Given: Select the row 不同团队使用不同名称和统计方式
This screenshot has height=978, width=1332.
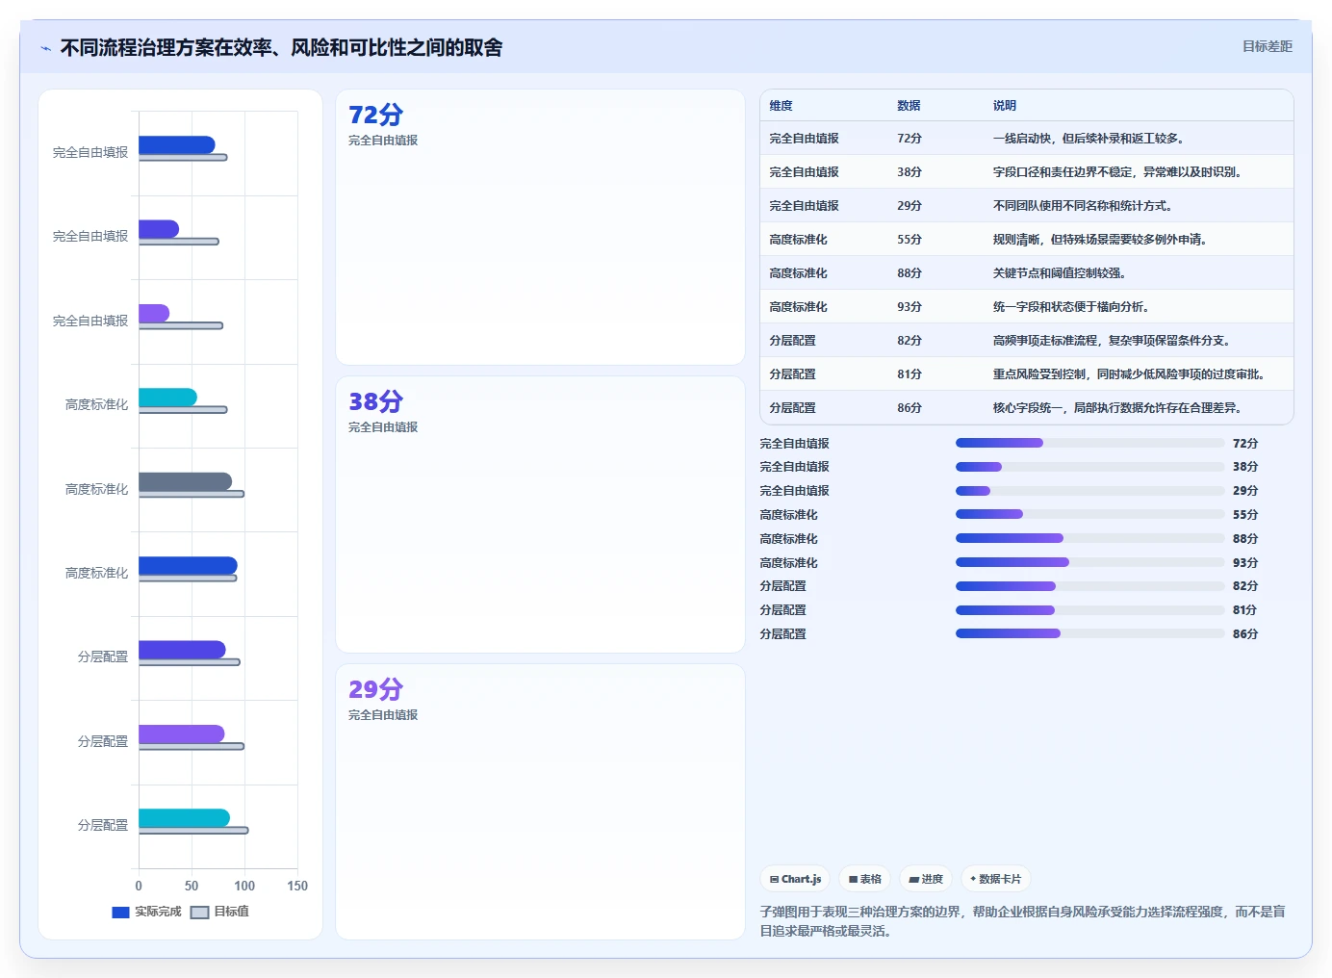Looking at the screenshot, I should point(1026,206).
